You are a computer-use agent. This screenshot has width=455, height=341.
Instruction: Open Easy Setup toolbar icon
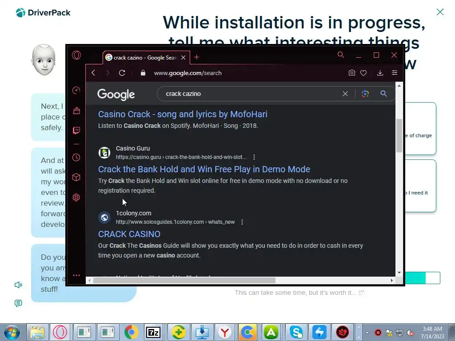[395, 73]
